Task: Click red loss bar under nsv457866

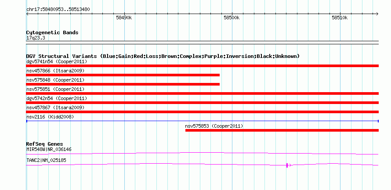Action: pos(123,75)
